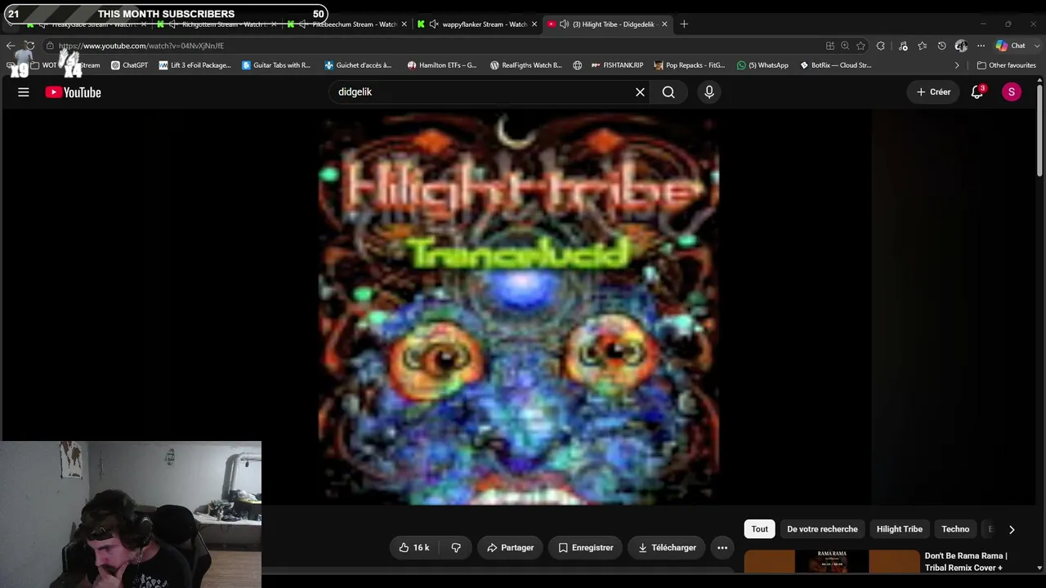Open the BotRix Cloud Str bookmark

point(836,65)
